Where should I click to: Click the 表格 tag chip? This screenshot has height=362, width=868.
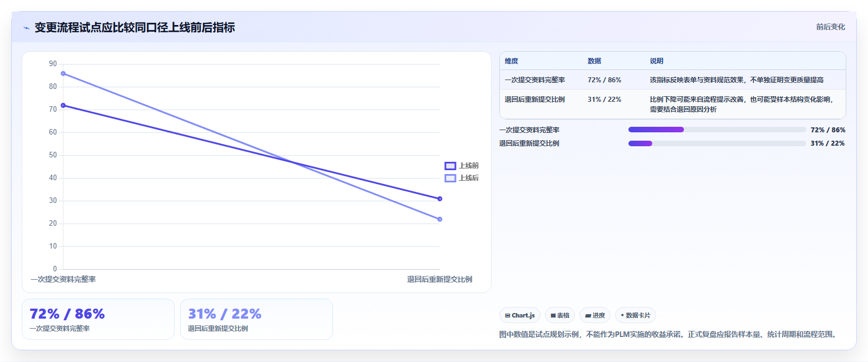point(560,315)
